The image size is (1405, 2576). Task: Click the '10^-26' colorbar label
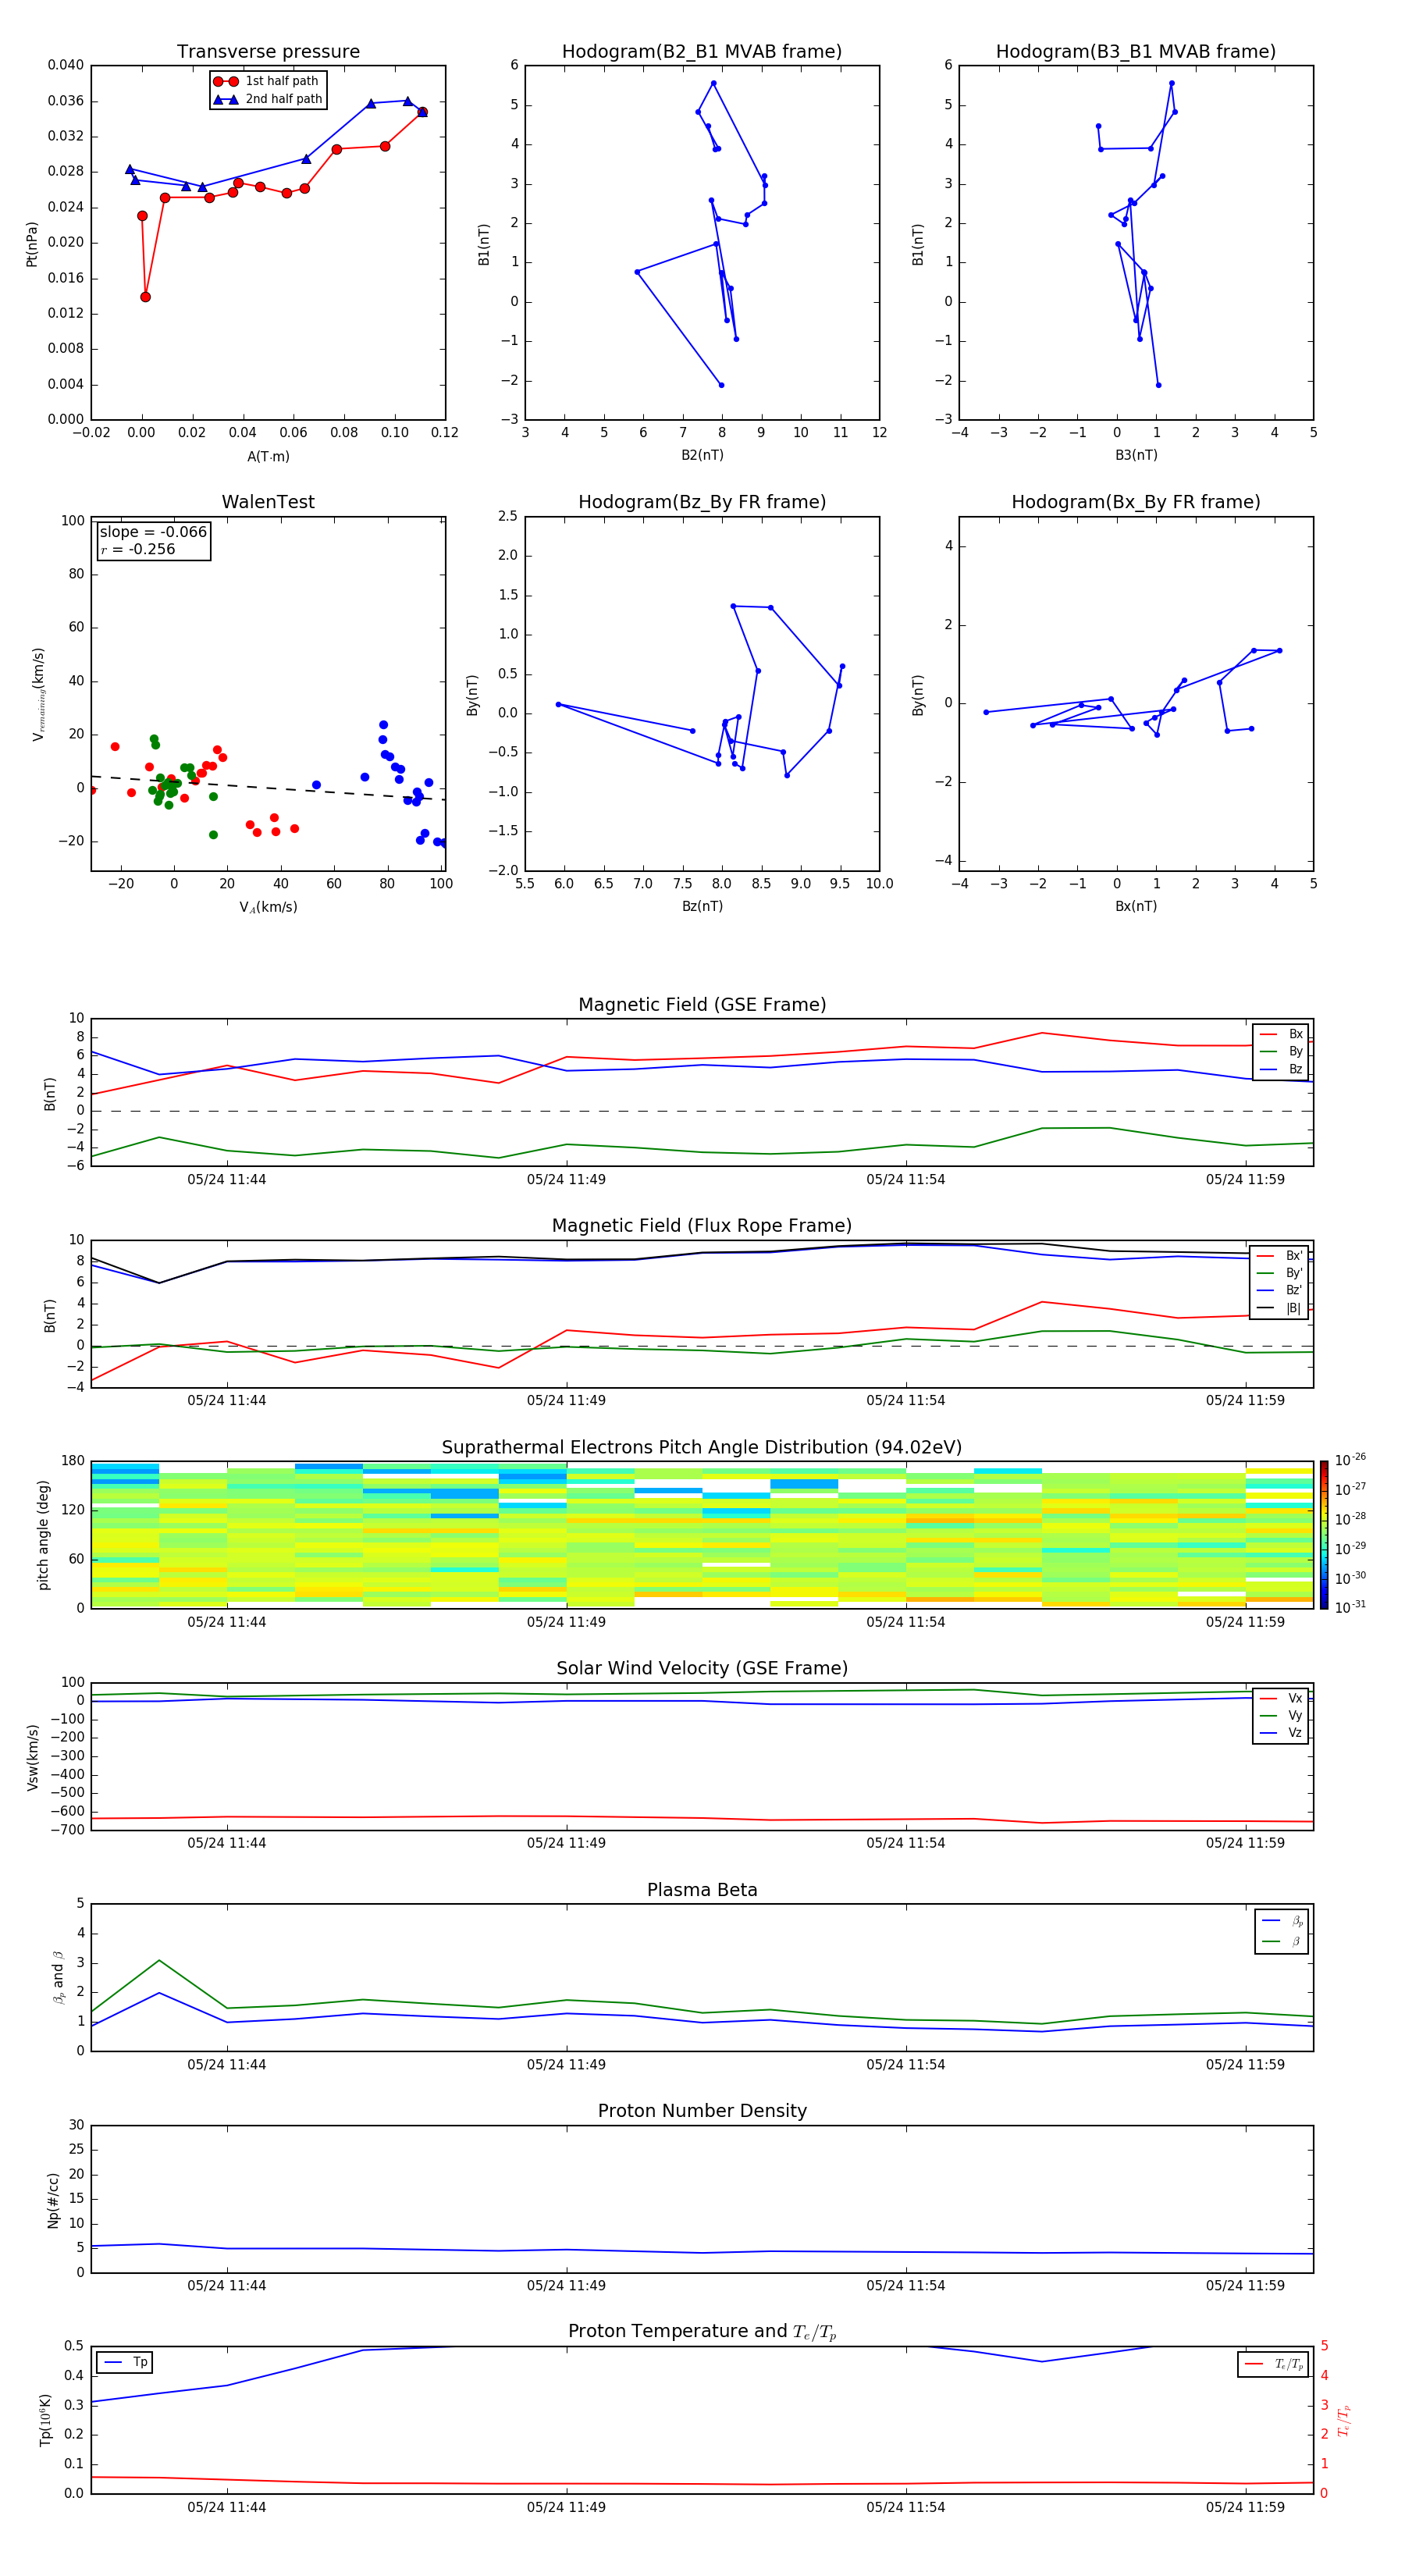pyautogui.click(x=1350, y=1460)
